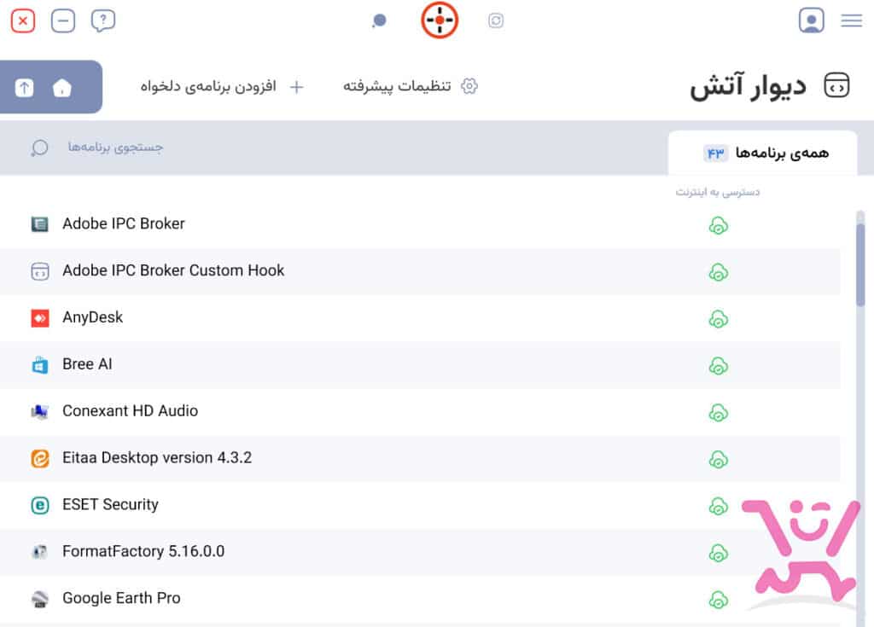Select the AnyDesk name text

(92, 317)
